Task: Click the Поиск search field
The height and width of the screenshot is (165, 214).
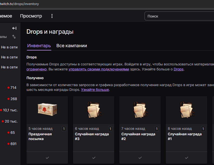Action: 179,16
